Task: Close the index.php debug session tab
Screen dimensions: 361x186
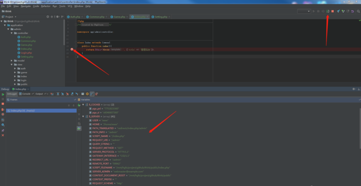Action: pyautogui.click(x=28, y=89)
